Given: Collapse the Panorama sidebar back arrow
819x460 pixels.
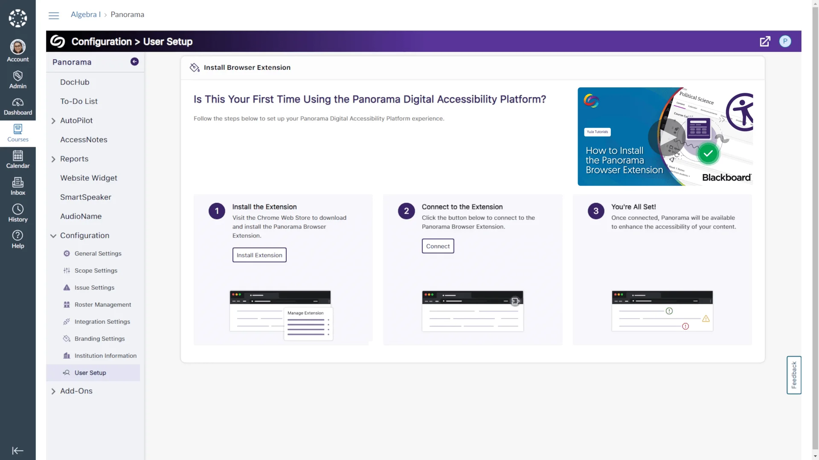Looking at the screenshot, I should point(134,62).
